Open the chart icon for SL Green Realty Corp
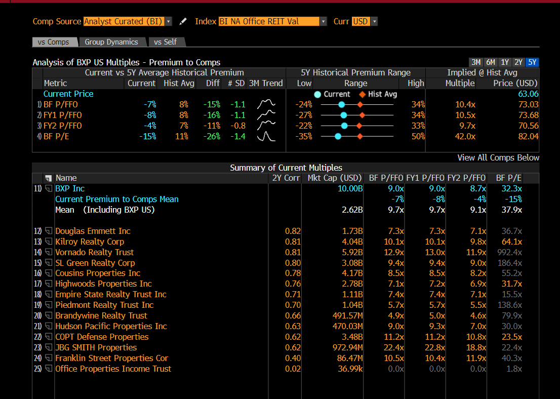This screenshot has height=399, width=560. pyautogui.click(x=49, y=263)
